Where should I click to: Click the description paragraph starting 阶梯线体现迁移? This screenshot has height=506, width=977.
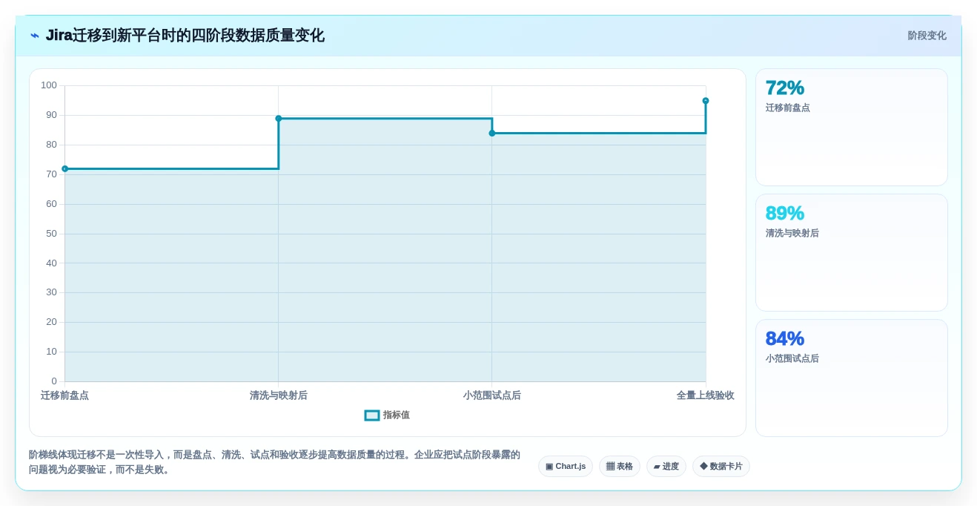pyautogui.click(x=275, y=462)
